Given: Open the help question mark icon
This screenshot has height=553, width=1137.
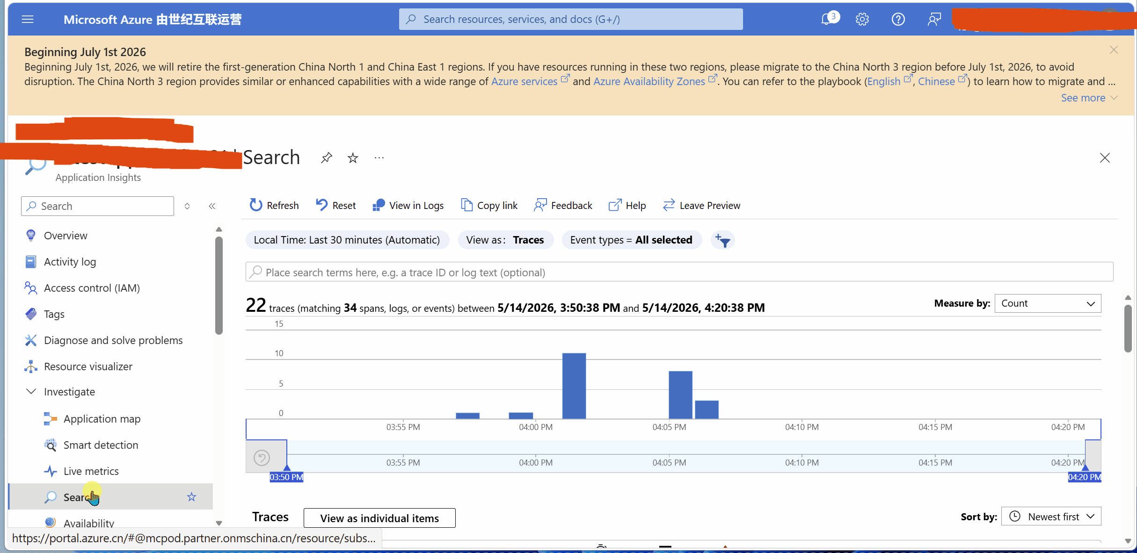Looking at the screenshot, I should tap(898, 19).
